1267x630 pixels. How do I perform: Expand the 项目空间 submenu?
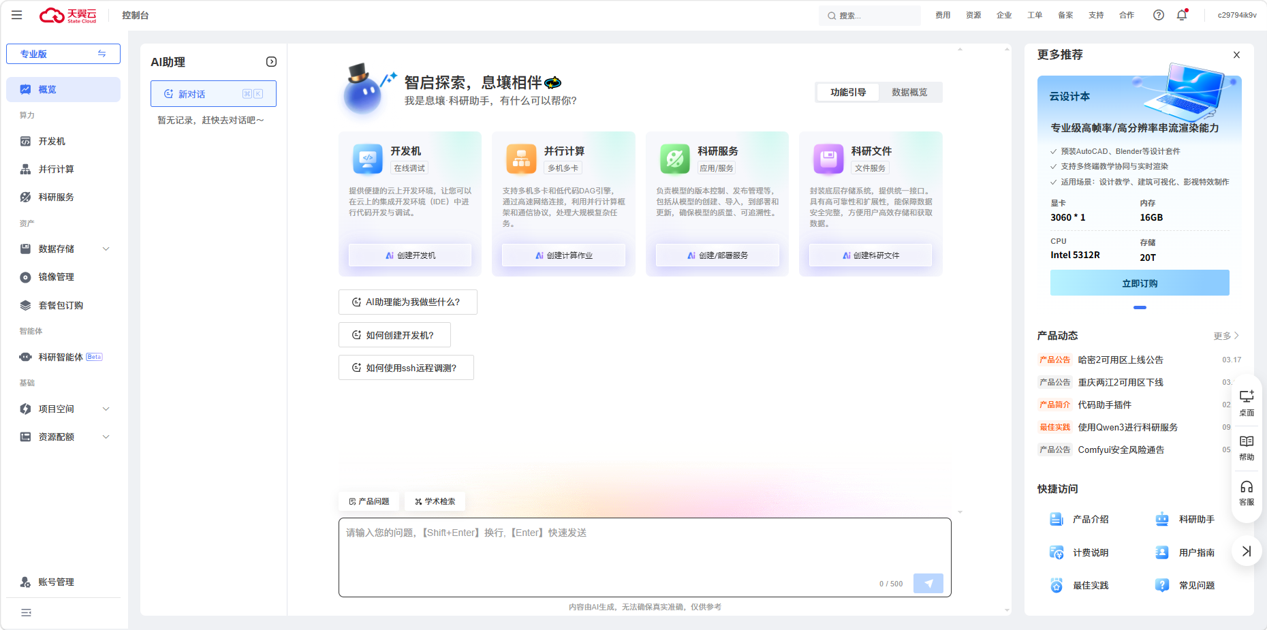click(x=106, y=409)
